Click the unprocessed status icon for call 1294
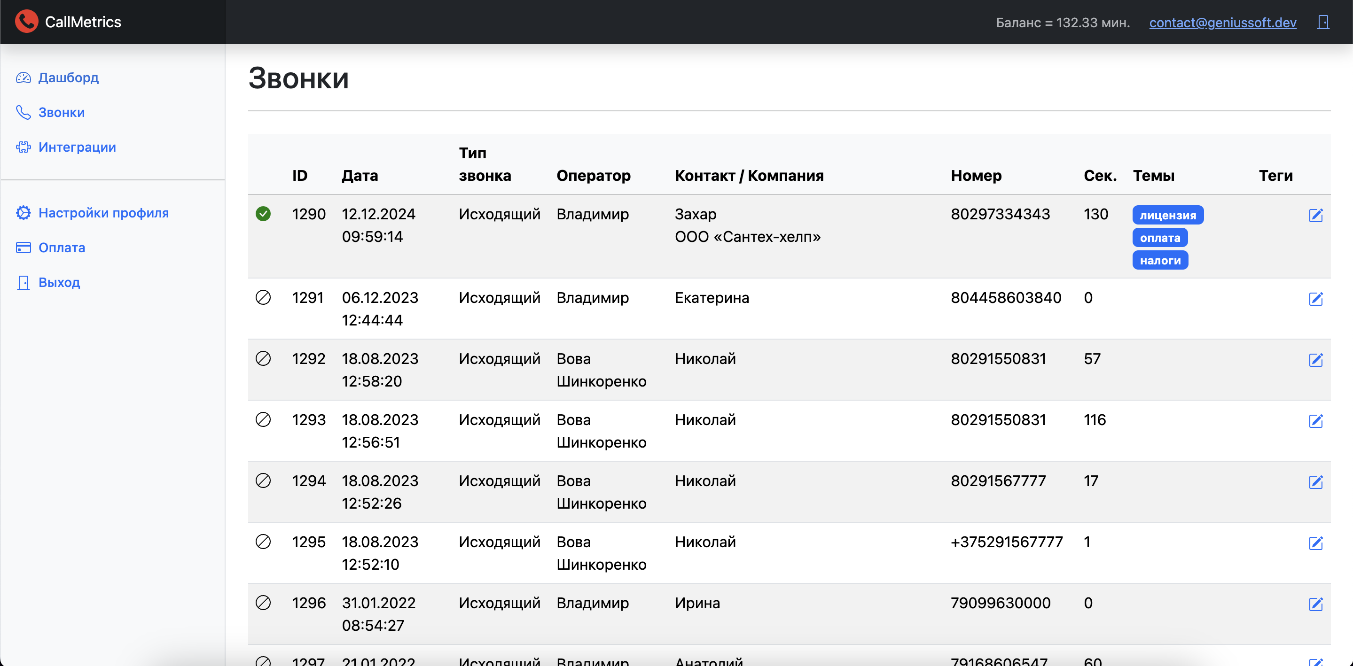The image size is (1353, 666). click(263, 480)
